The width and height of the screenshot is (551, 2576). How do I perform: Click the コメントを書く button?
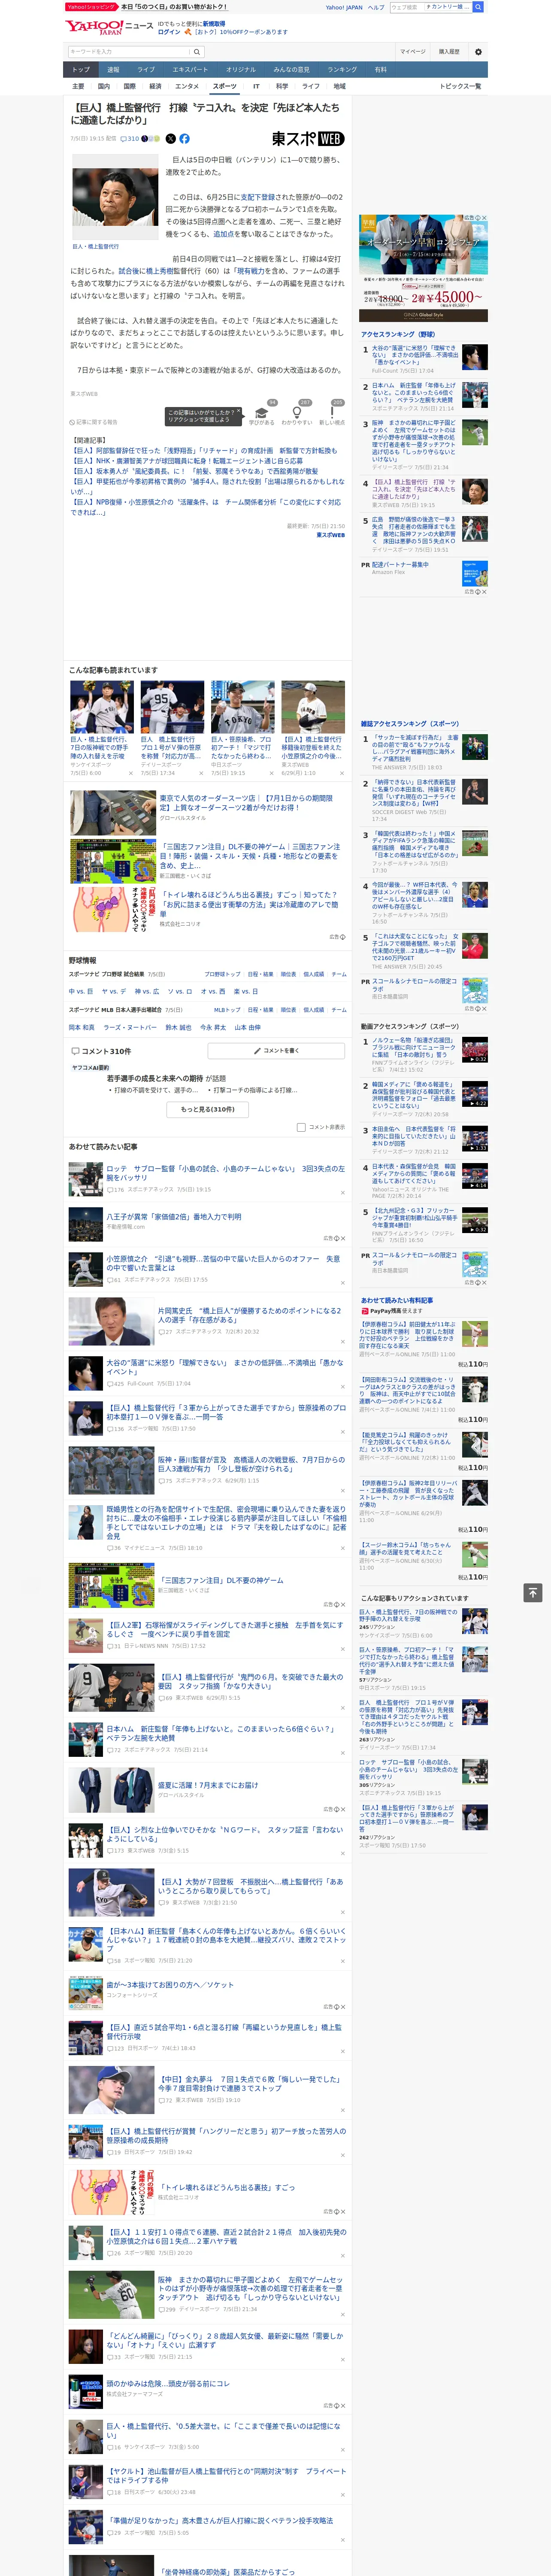click(276, 1051)
